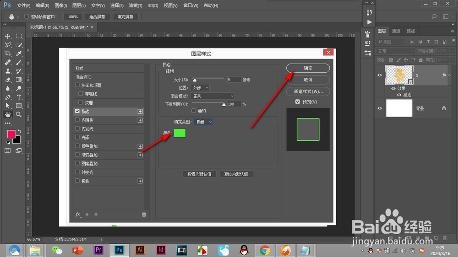The width and height of the screenshot is (458, 257).
Task: Click New Style (新建样式) button
Action: [x=308, y=91]
